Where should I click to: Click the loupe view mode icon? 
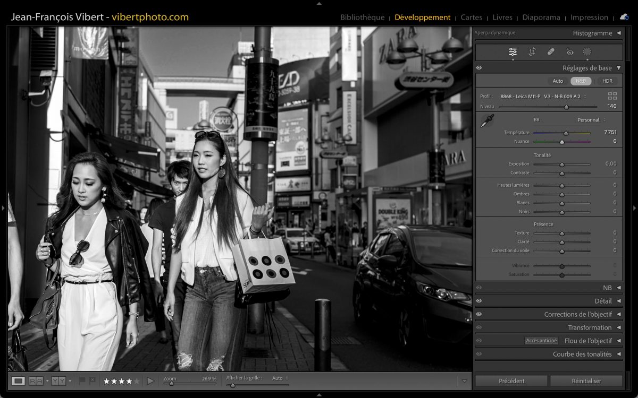tap(18, 381)
